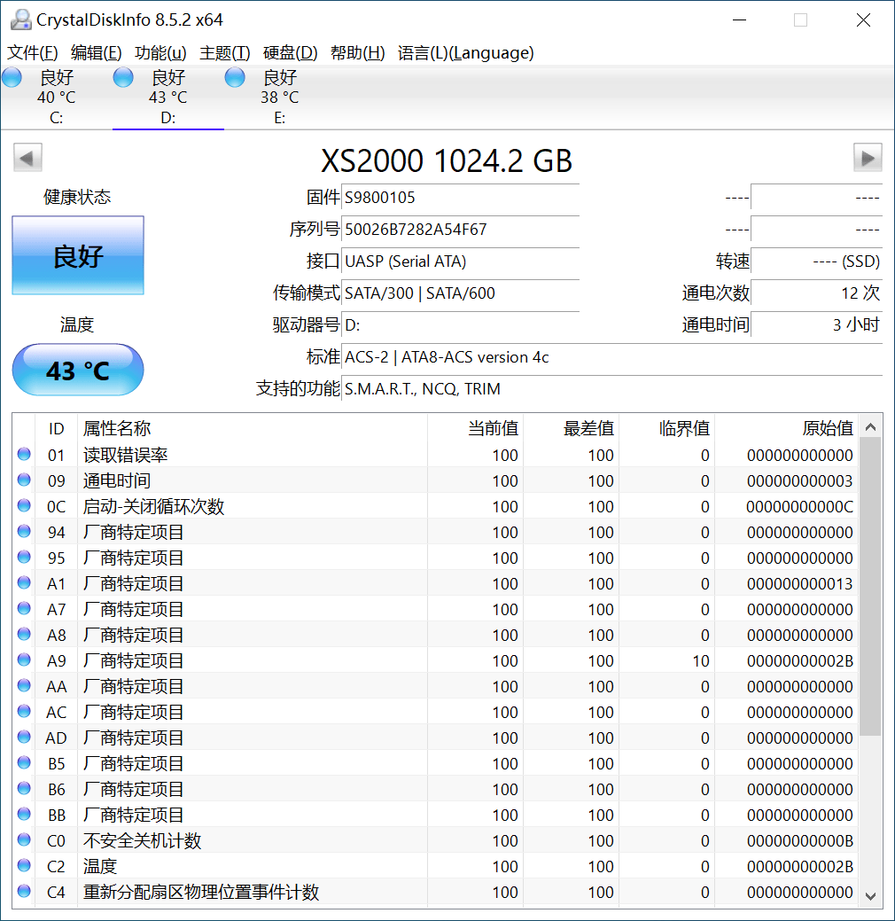Screen dimensions: 895x921
Task: Click raw value 000000000013 in row A1
Action: tap(799, 584)
